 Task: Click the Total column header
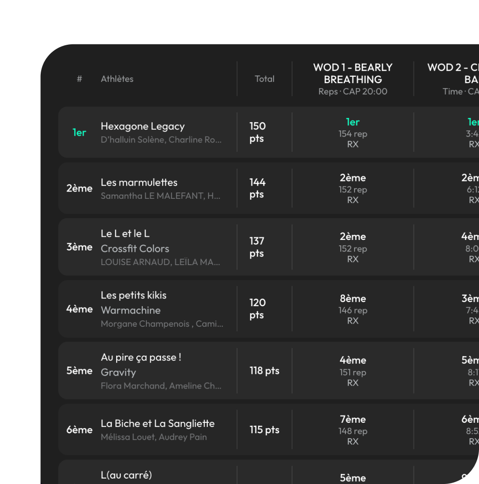click(264, 79)
